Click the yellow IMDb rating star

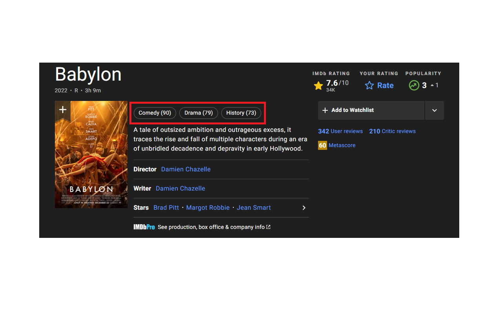pos(318,86)
